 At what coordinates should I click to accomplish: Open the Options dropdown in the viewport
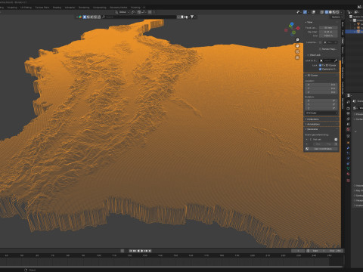click(337, 17)
